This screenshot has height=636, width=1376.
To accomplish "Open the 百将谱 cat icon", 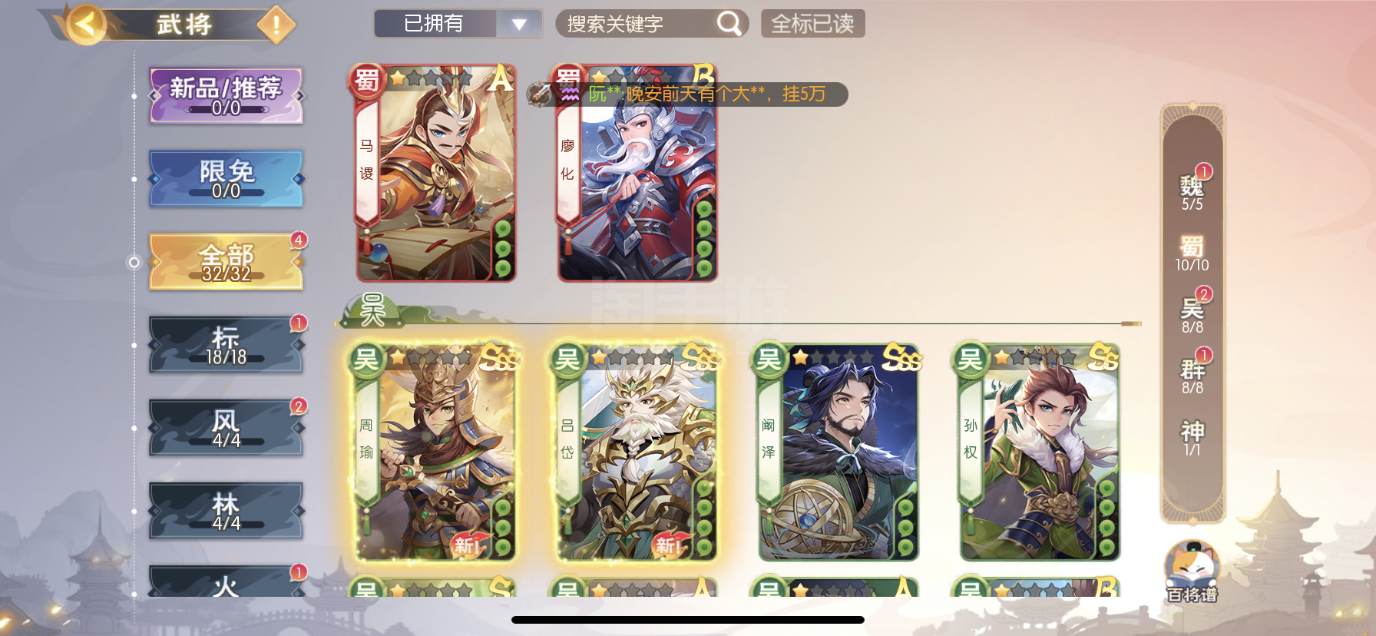I will tap(1192, 571).
